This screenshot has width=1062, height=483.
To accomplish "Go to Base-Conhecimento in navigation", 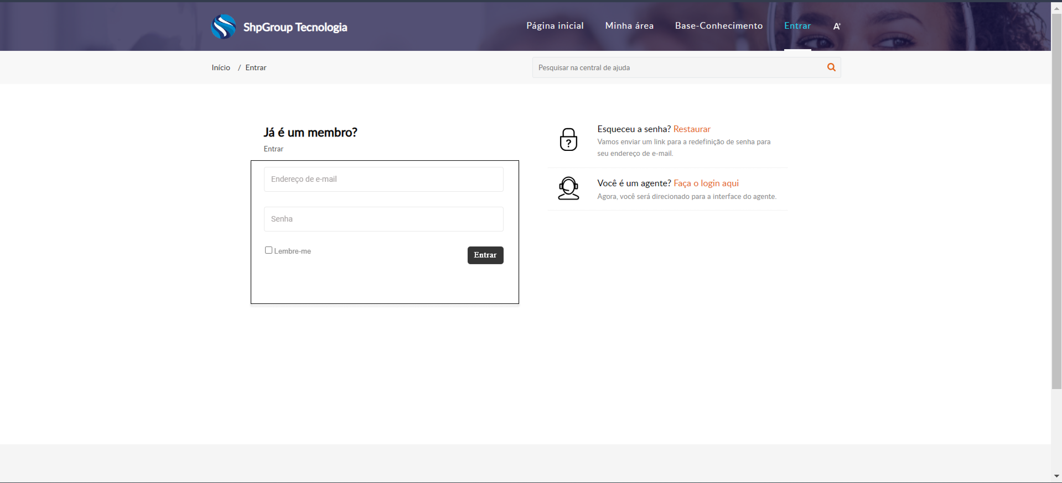I will [x=719, y=25].
